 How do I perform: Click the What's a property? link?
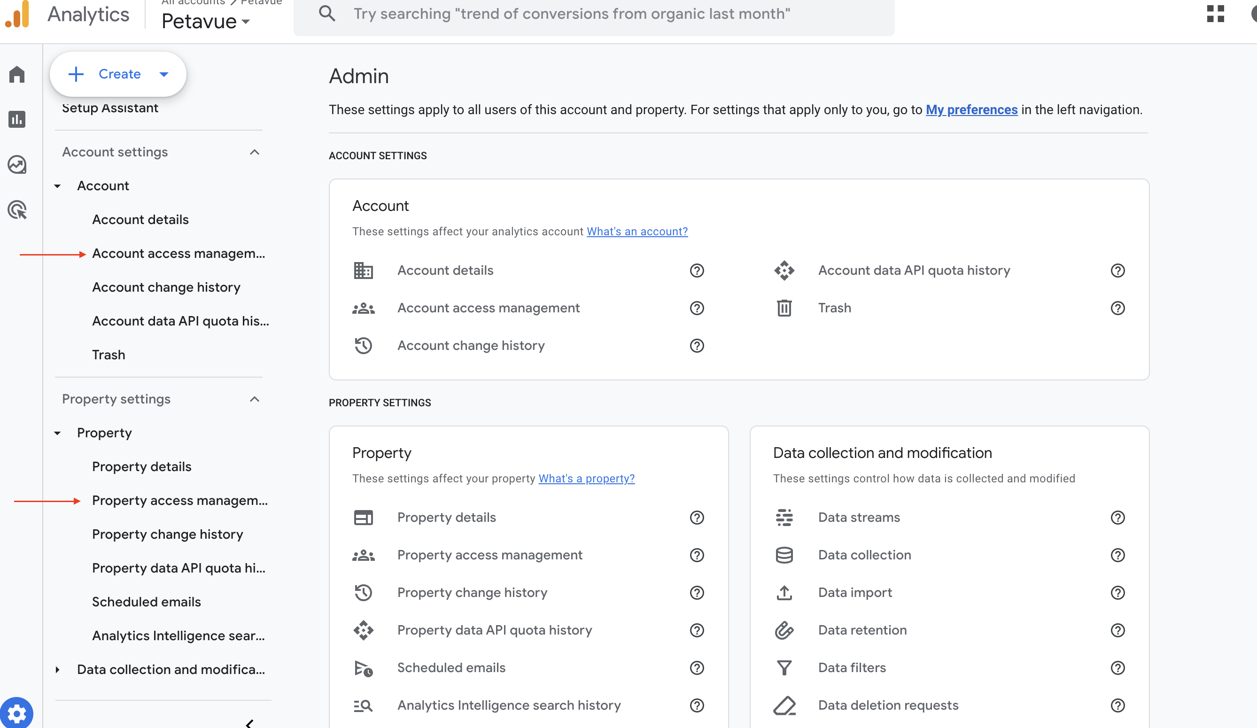pyautogui.click(x=586, y=479)
